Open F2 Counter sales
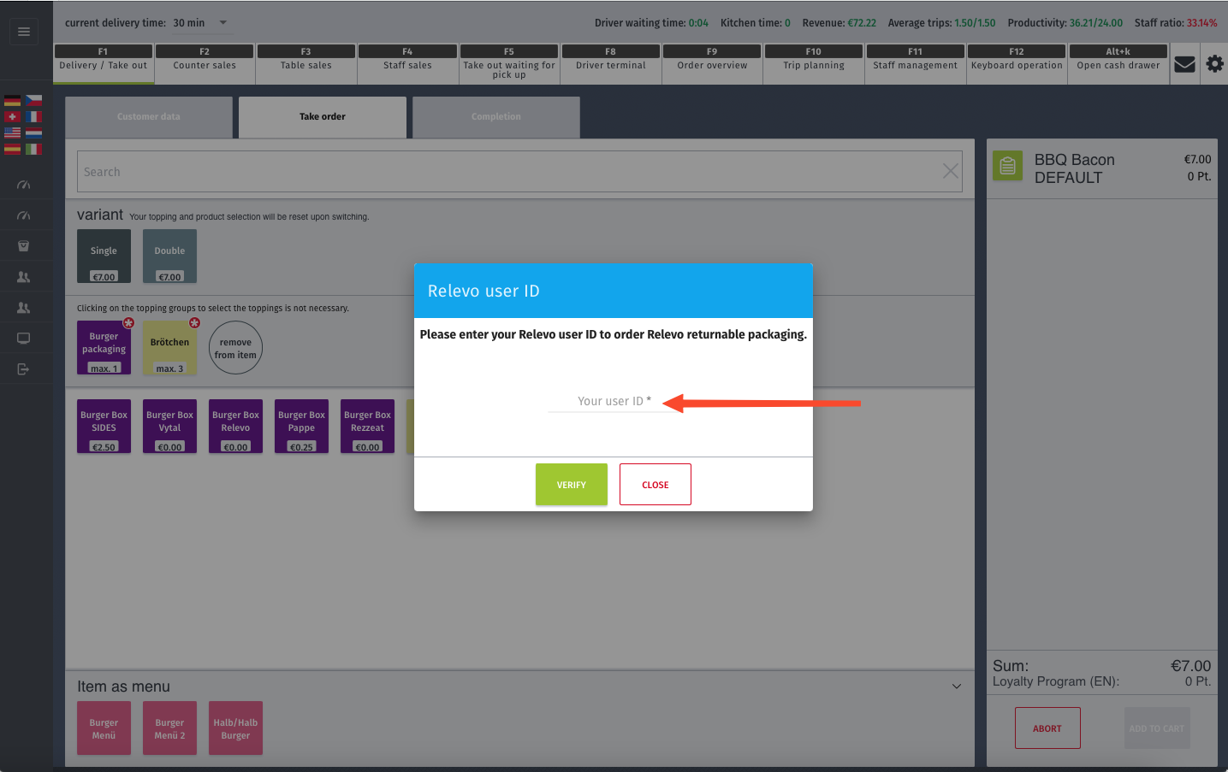This screenshot has height=772, width=1228. pos(205,64)
